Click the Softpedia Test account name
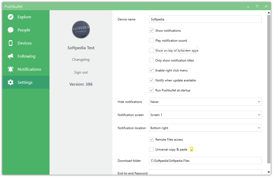The height and width of the screenshot is (177, 273). click(81, 48)
